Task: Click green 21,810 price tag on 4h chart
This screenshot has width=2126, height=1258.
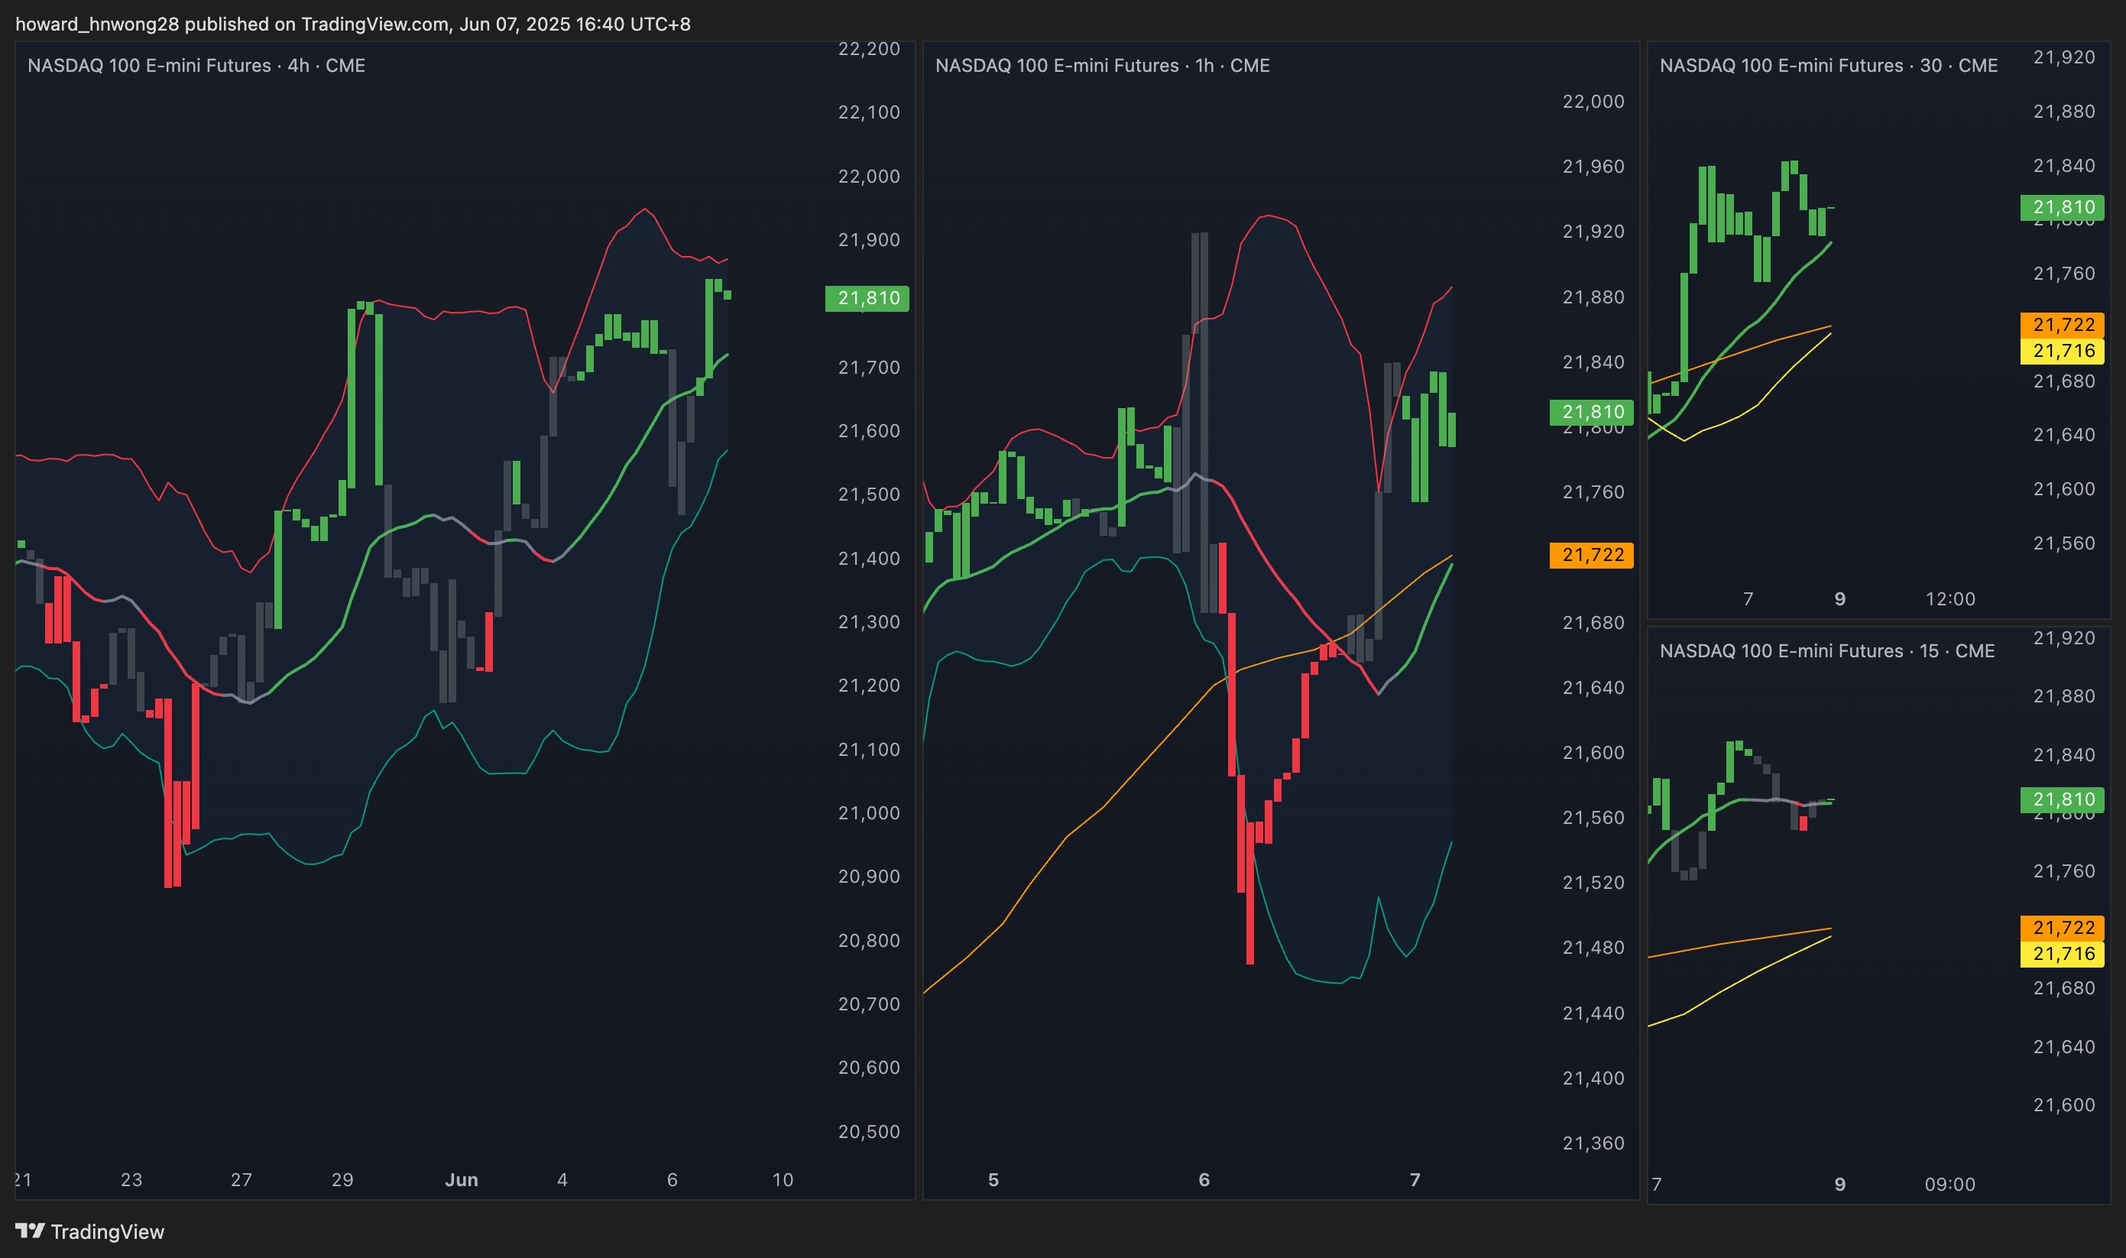Action: [x=867, y=297]
